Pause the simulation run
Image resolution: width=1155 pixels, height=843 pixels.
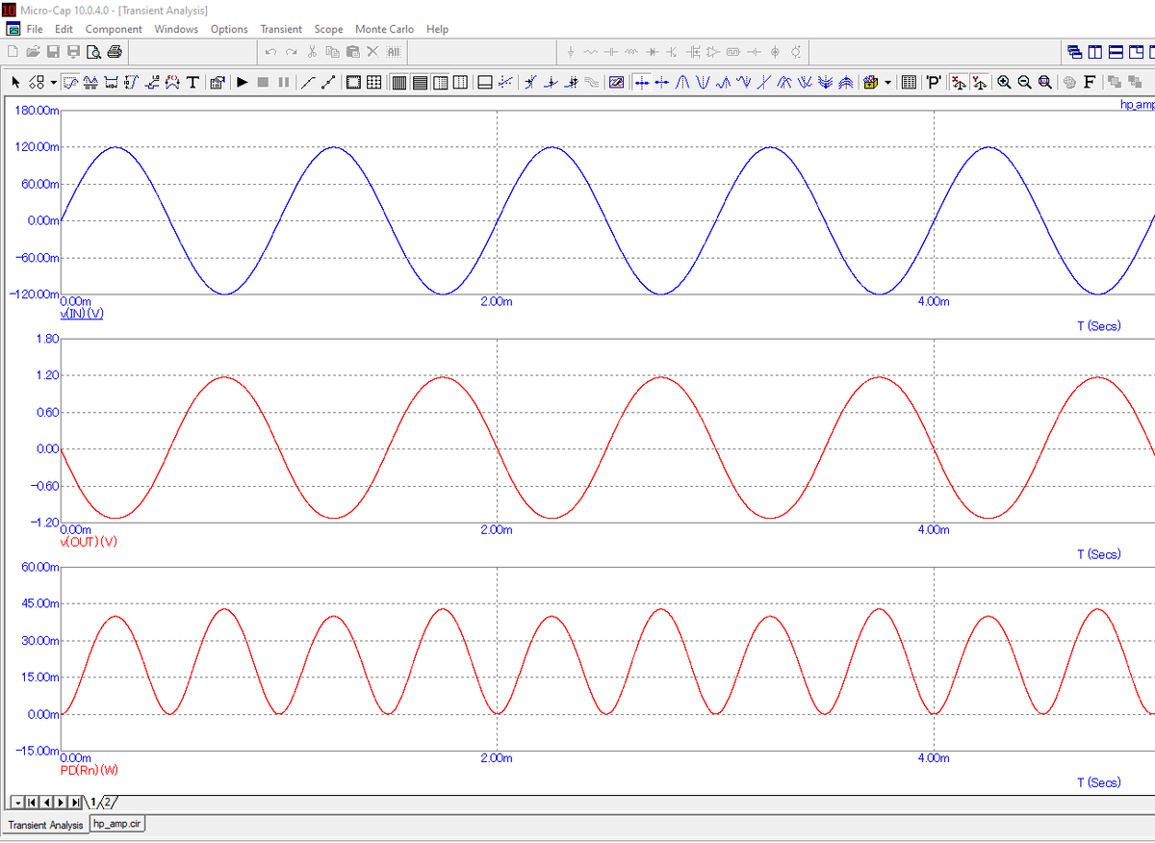click(x=284, y=83)
